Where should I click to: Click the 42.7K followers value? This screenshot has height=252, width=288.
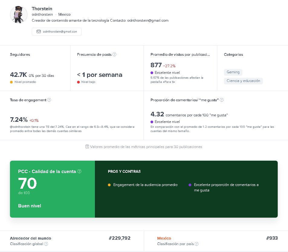(x=18, y=75)
